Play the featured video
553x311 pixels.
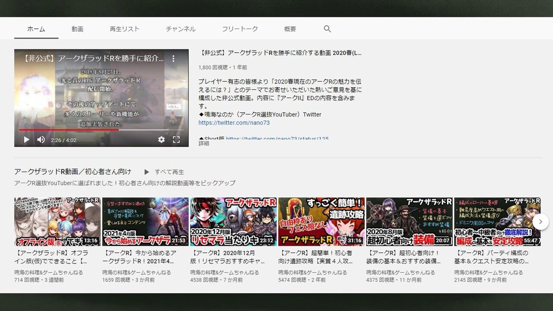point(26,140)
